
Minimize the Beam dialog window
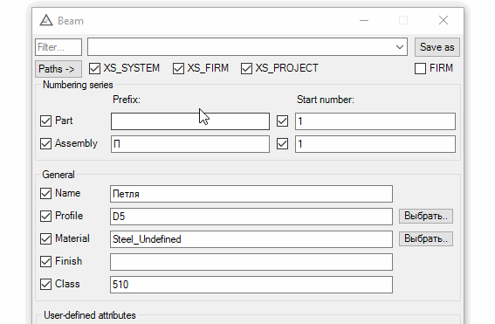[364, 21]
